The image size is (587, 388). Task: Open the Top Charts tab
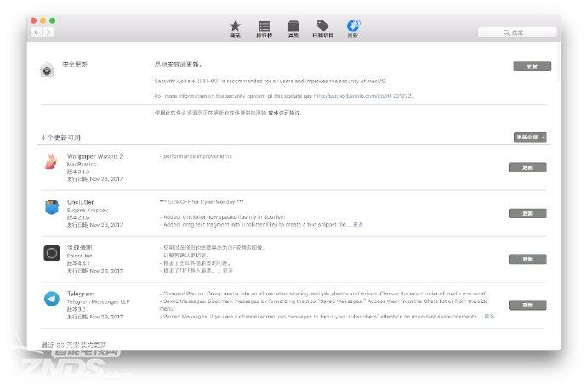click(264, 29)
